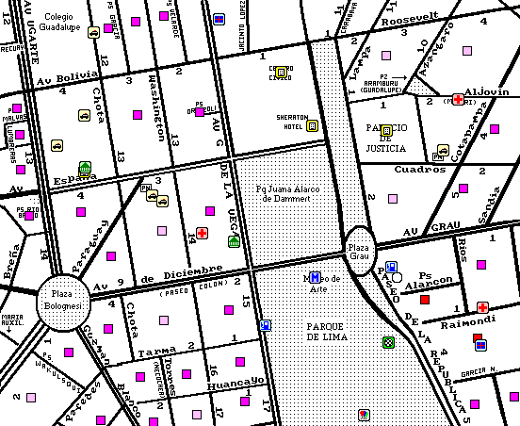Click the gas station icon beside Plaza Grau
Viewport: 520px width, 426px height.
(x=392, y=267)
